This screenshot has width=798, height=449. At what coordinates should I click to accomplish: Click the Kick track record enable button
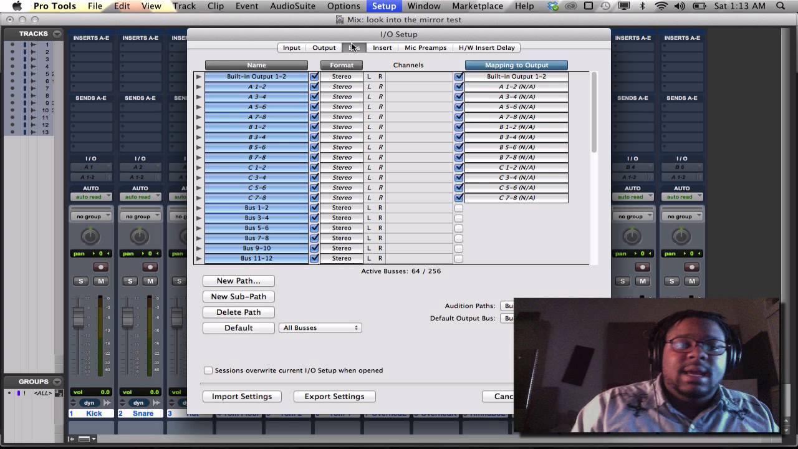pyautogui.click(x=100, y=267)
